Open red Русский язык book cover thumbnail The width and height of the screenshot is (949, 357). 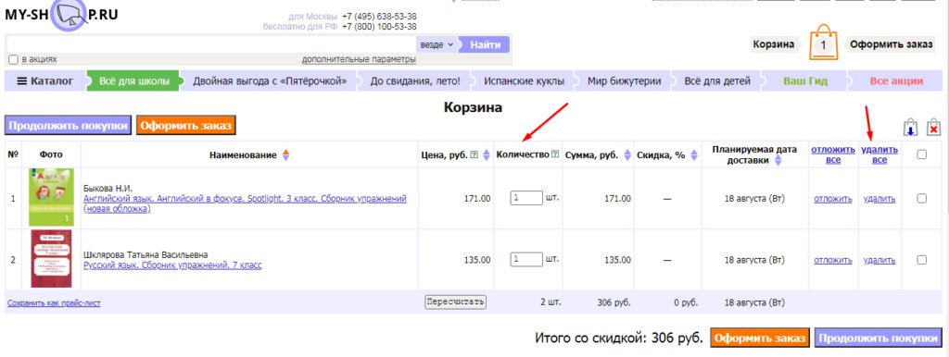coord(52,259)
